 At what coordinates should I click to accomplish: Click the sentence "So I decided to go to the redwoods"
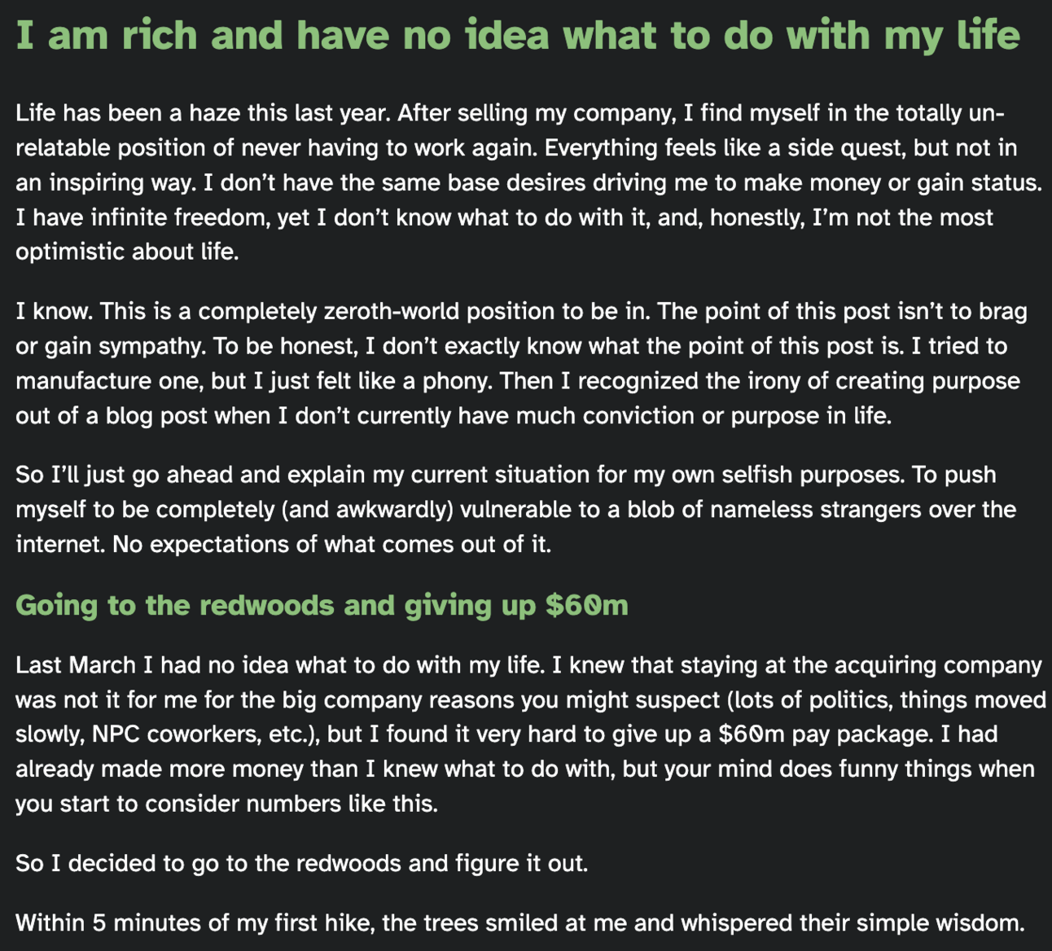tap(301, 863)
